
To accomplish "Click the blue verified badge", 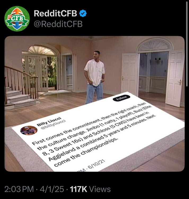I will tap(83, 13).
